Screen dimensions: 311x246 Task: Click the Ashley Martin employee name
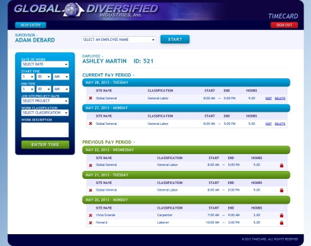pyautogui.click(x=104, y=61)
